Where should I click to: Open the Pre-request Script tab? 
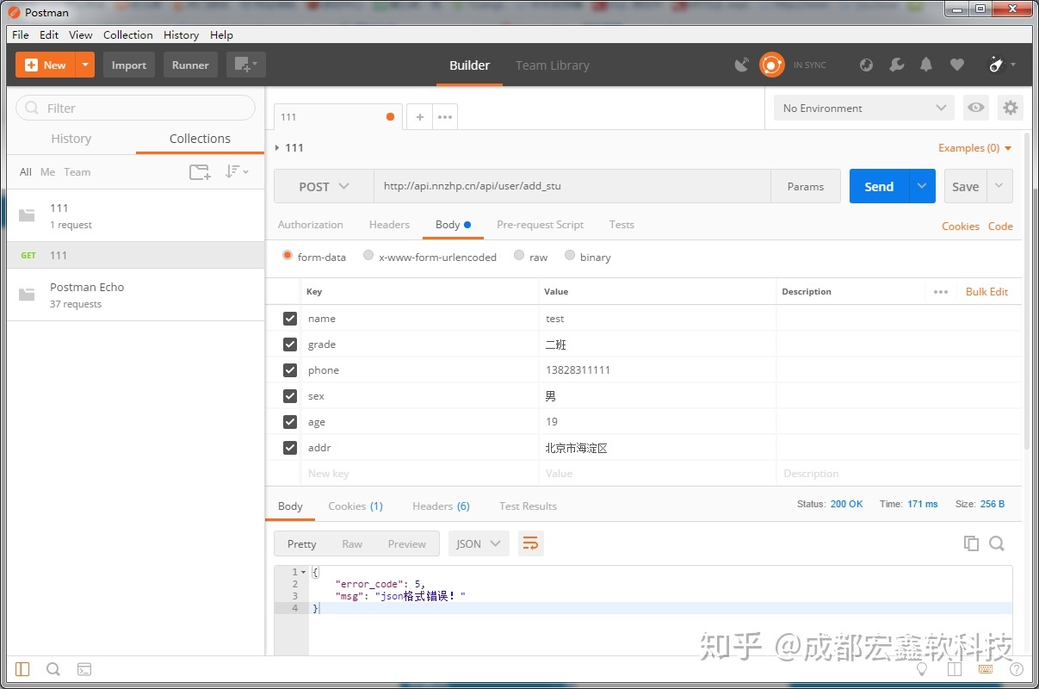pos(540,225)
